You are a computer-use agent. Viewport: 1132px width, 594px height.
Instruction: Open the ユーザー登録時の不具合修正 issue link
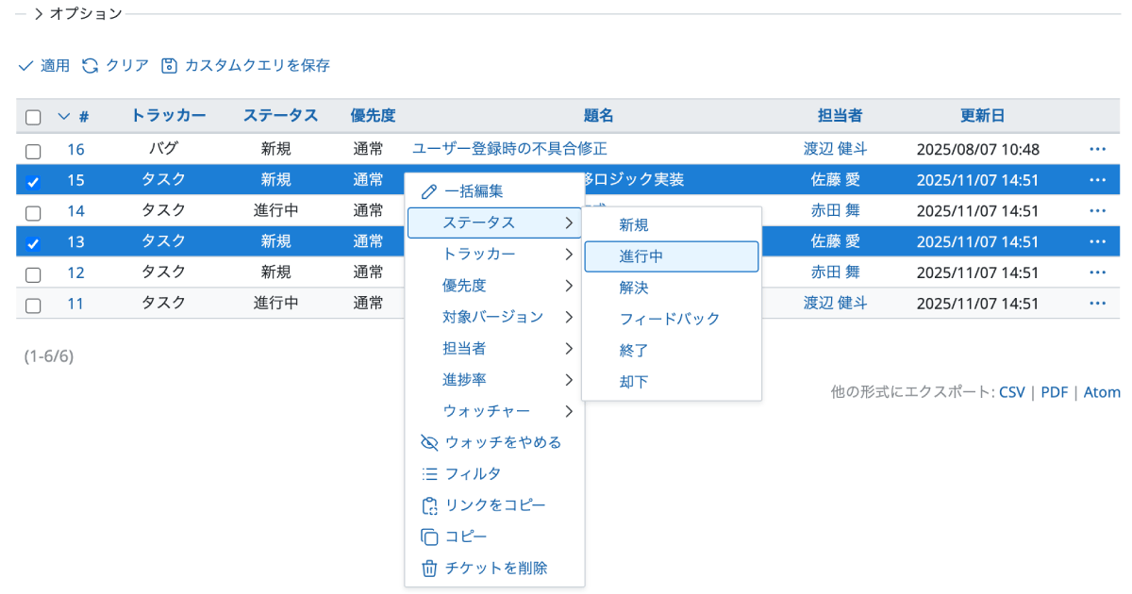(509, 149)
